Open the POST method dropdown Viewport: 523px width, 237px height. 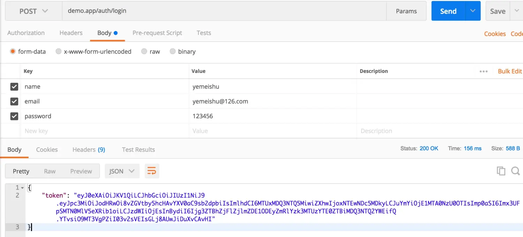click(33, 11)
